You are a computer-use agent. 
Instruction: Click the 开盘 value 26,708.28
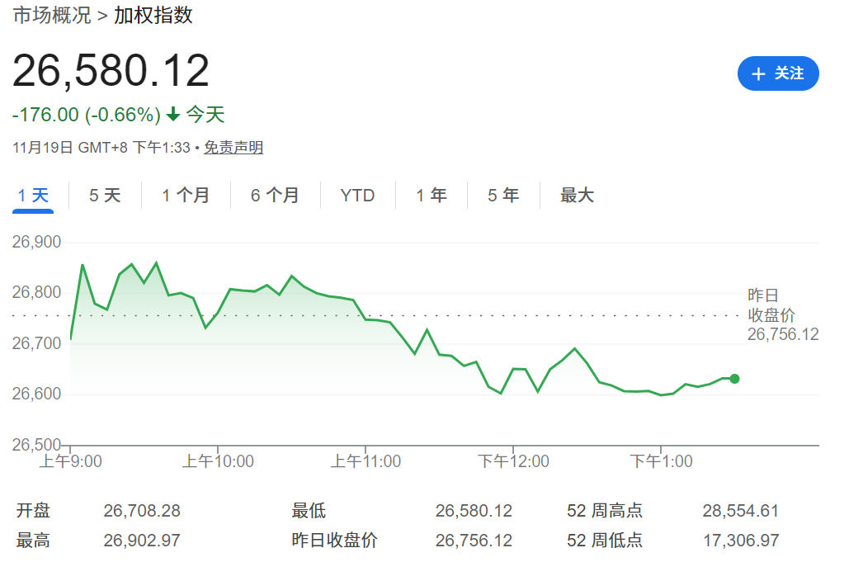pos(142,511)
